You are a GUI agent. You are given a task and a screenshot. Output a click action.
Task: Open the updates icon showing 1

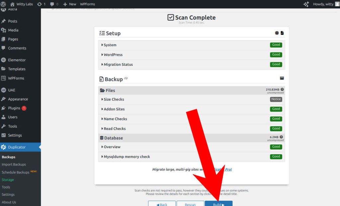click(x=41, y=4)
